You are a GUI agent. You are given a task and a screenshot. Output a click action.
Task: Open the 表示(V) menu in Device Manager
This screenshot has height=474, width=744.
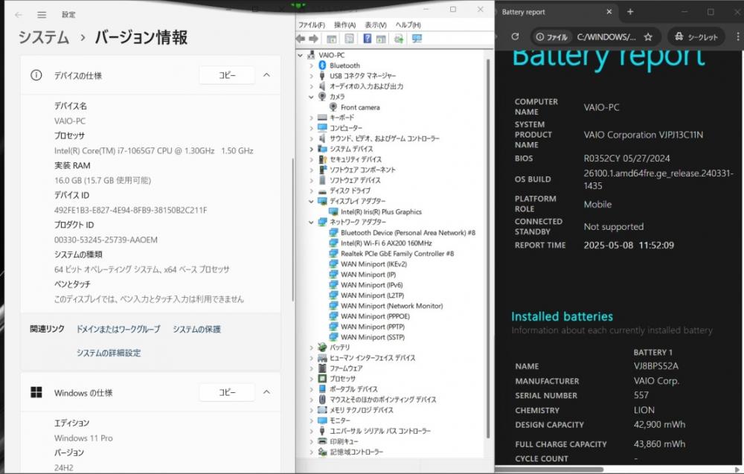pos(376,25)
